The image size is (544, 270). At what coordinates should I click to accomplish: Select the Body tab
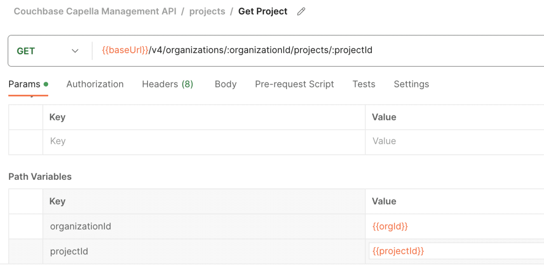[x=225, y=84]
